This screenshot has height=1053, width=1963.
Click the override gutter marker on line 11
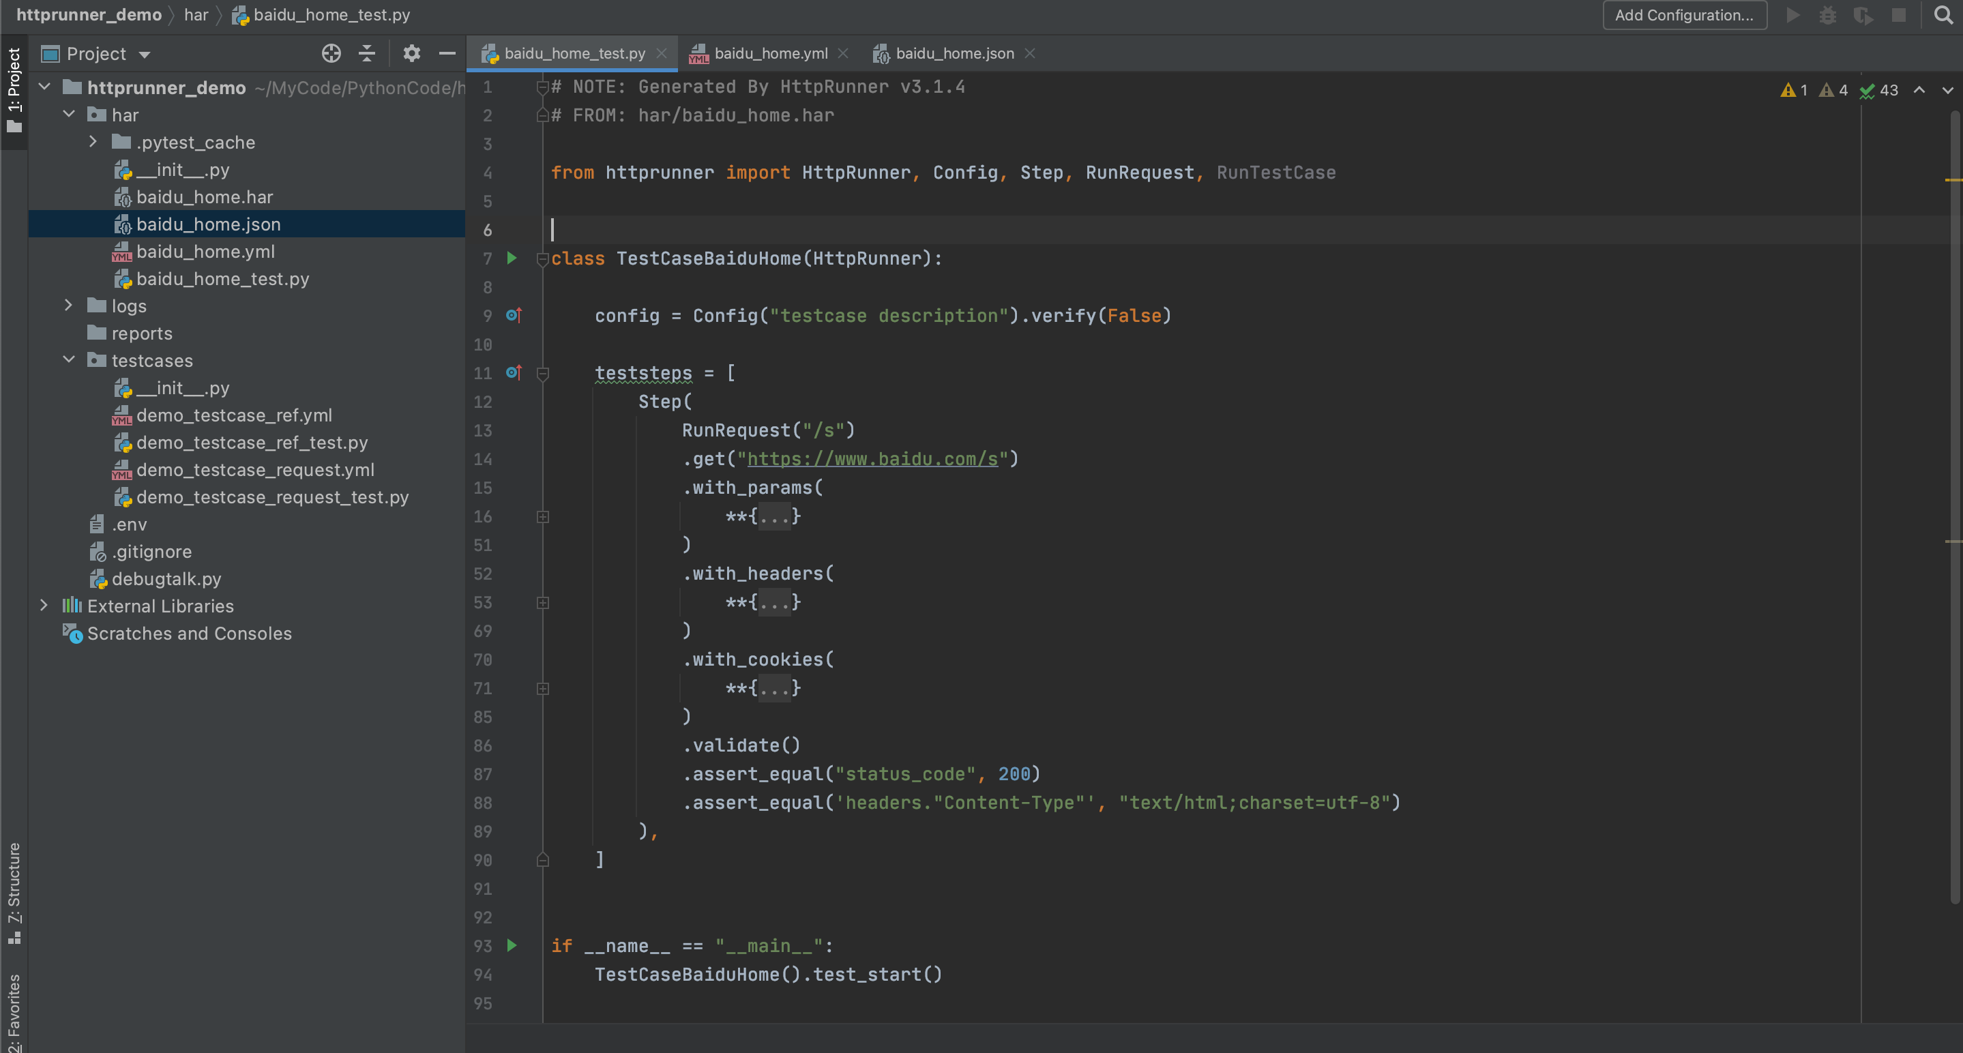click(x=514, y=372)
